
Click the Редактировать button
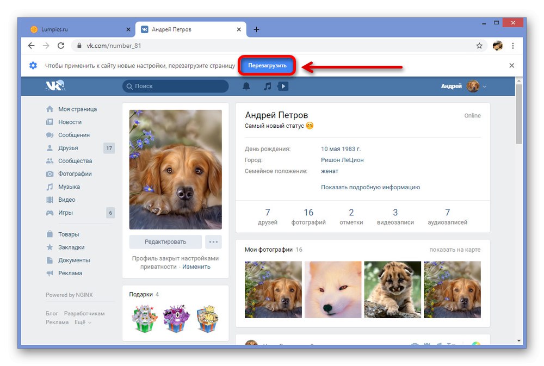pos(165,242)
